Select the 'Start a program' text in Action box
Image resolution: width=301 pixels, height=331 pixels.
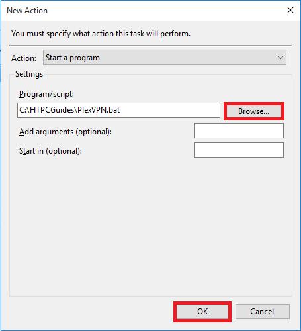73,58
